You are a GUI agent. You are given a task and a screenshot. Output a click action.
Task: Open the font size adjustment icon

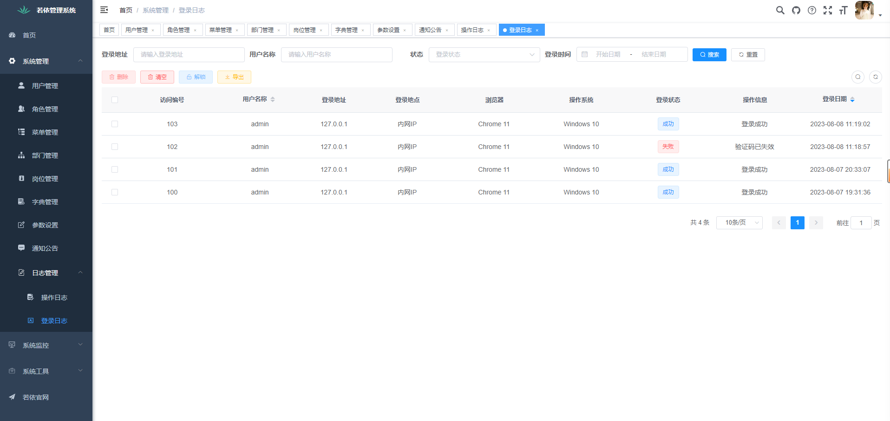844,10
